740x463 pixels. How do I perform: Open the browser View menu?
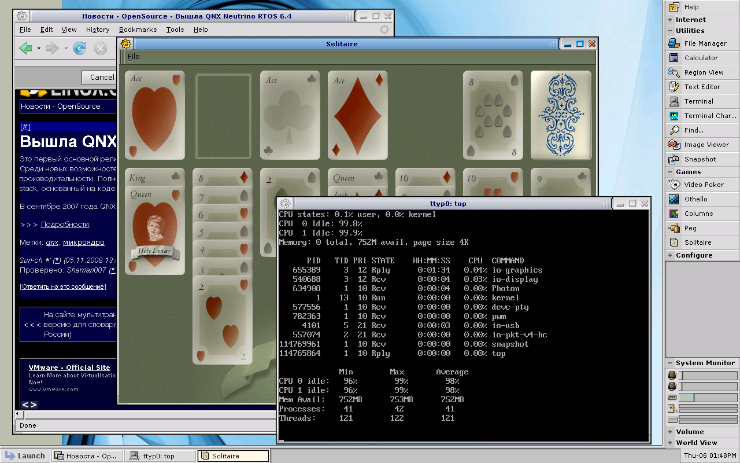(x=69, y=30)
